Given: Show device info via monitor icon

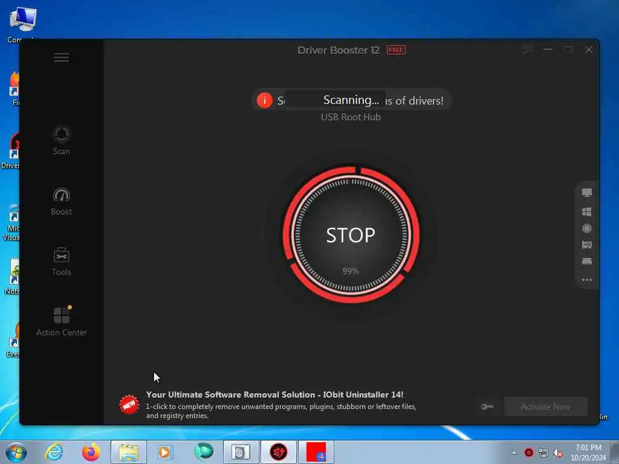Looking at the screenshot, I should point(586,193).
